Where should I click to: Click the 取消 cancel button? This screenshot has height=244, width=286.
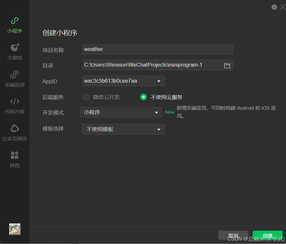233,235
